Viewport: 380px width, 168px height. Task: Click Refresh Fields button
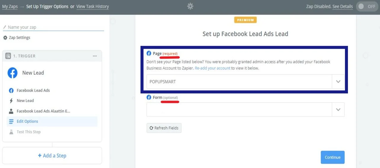164,128
